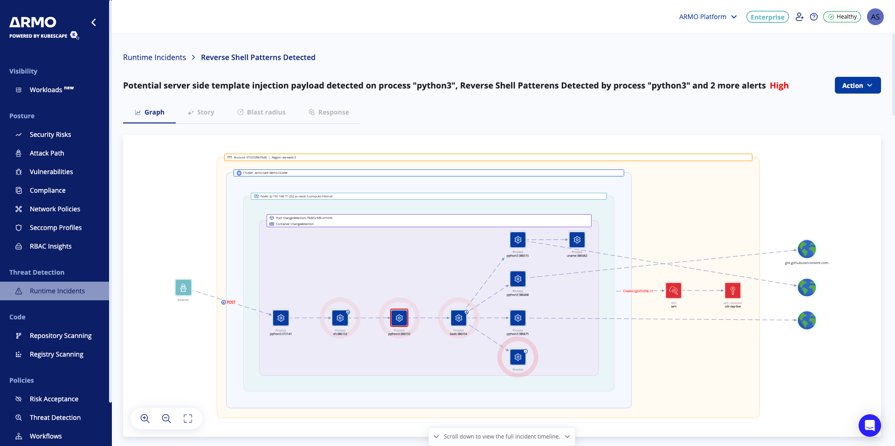Select the Attacker node in the graph

point(183,287)
